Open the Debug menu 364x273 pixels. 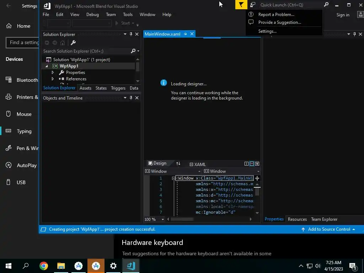pos(92,14)
